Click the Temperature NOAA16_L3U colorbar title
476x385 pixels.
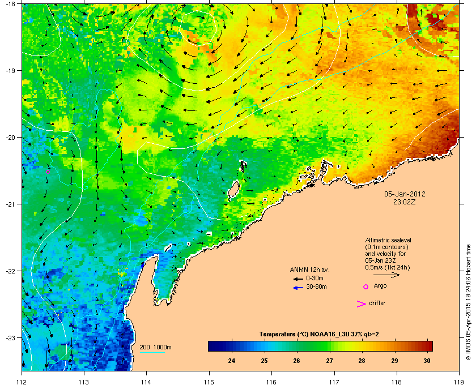tap(318, 335)
